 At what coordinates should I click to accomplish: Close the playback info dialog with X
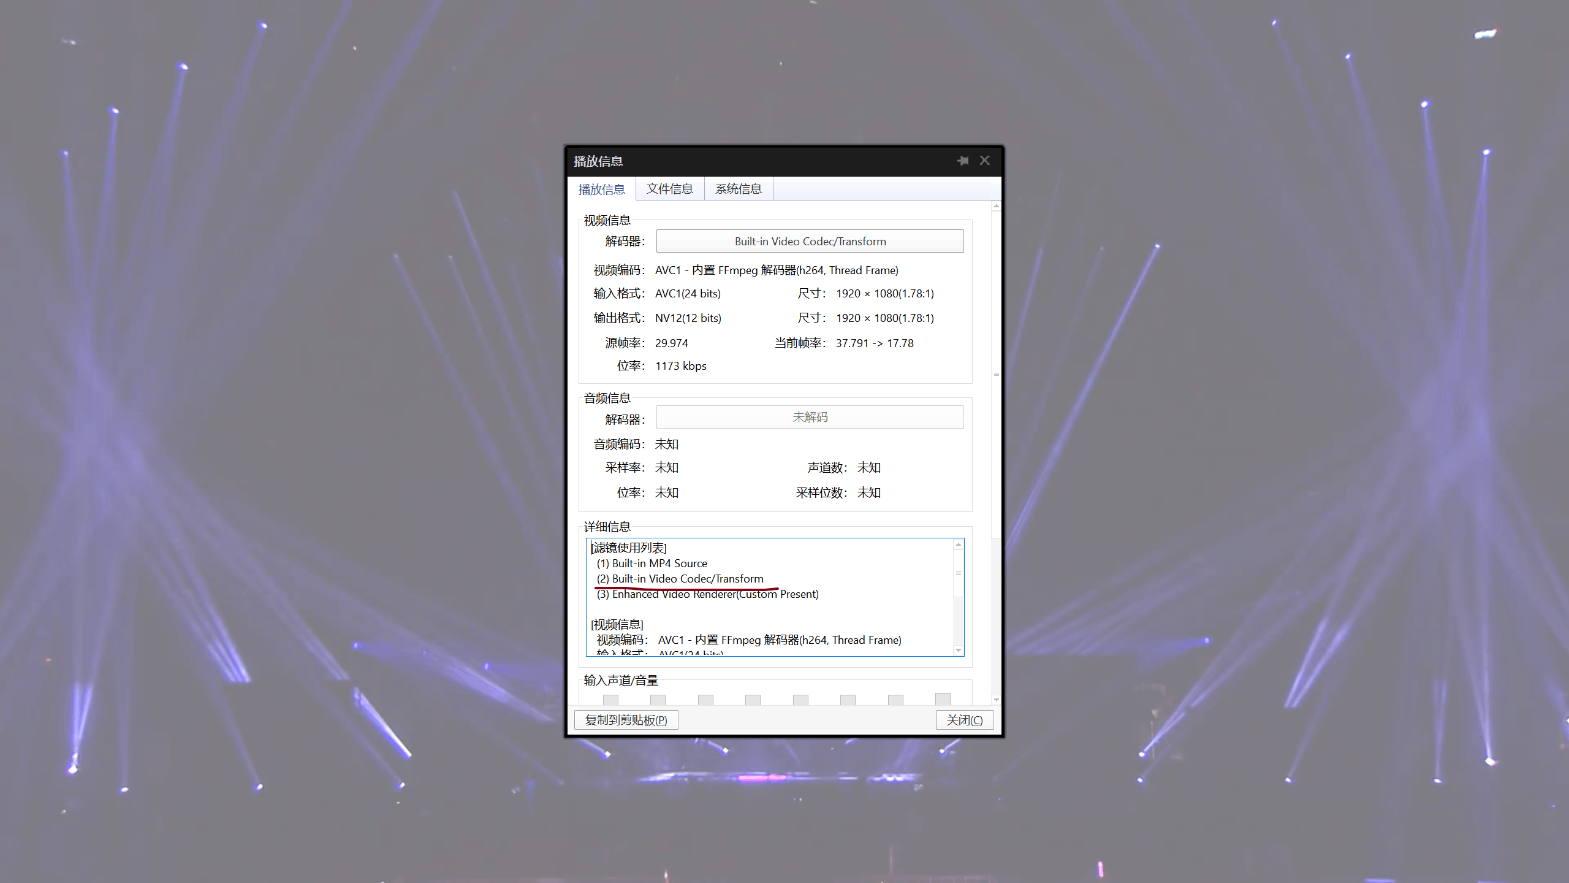point(985,161)
